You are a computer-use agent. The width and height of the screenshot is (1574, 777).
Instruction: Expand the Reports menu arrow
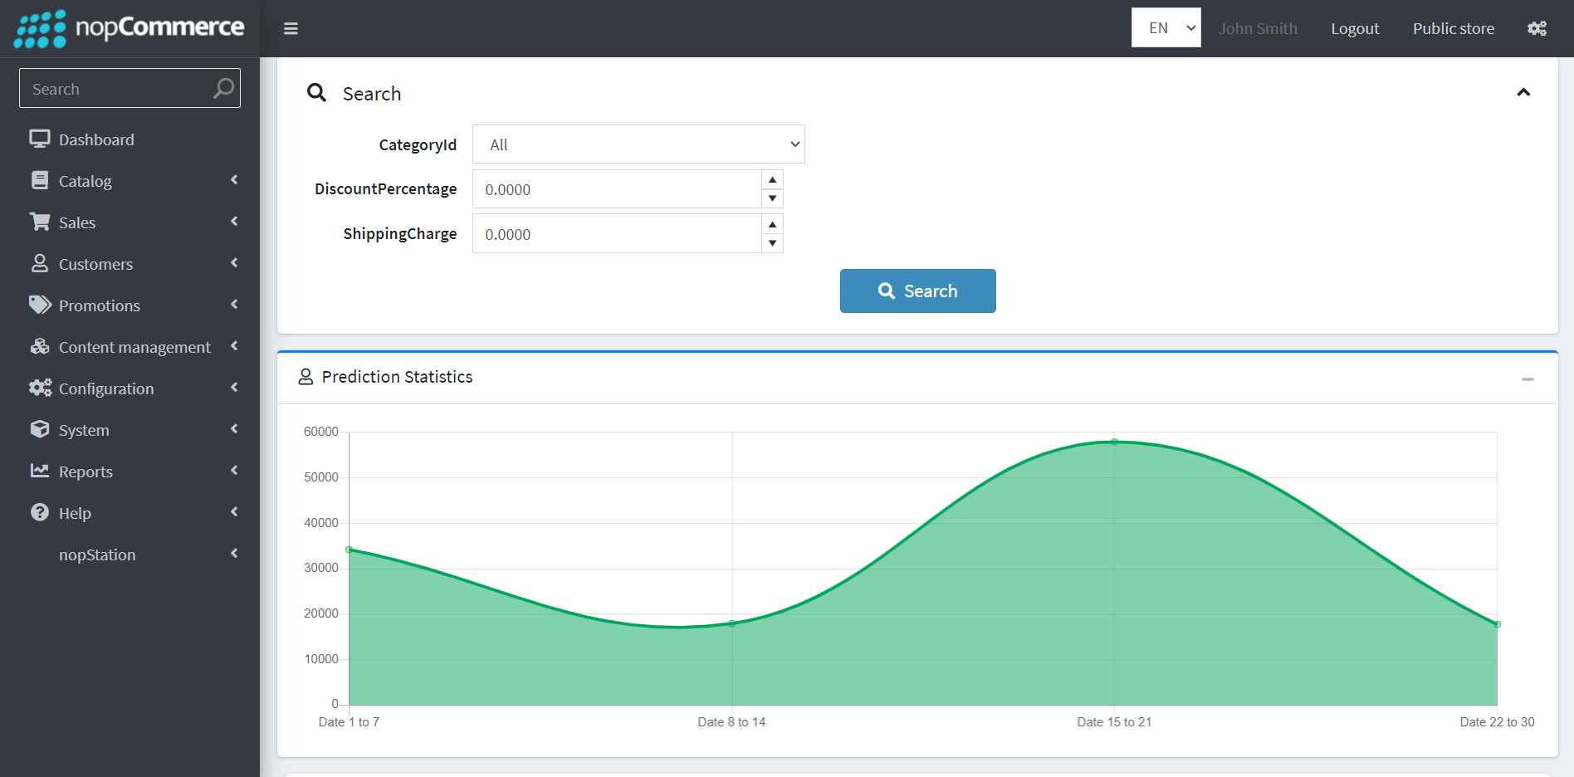234,471
